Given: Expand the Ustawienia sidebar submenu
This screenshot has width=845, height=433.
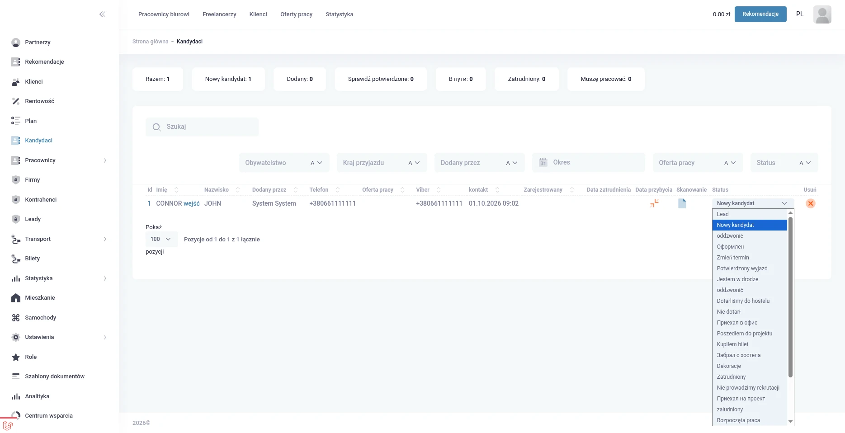Looking at the screenshot, I should 105,337.
